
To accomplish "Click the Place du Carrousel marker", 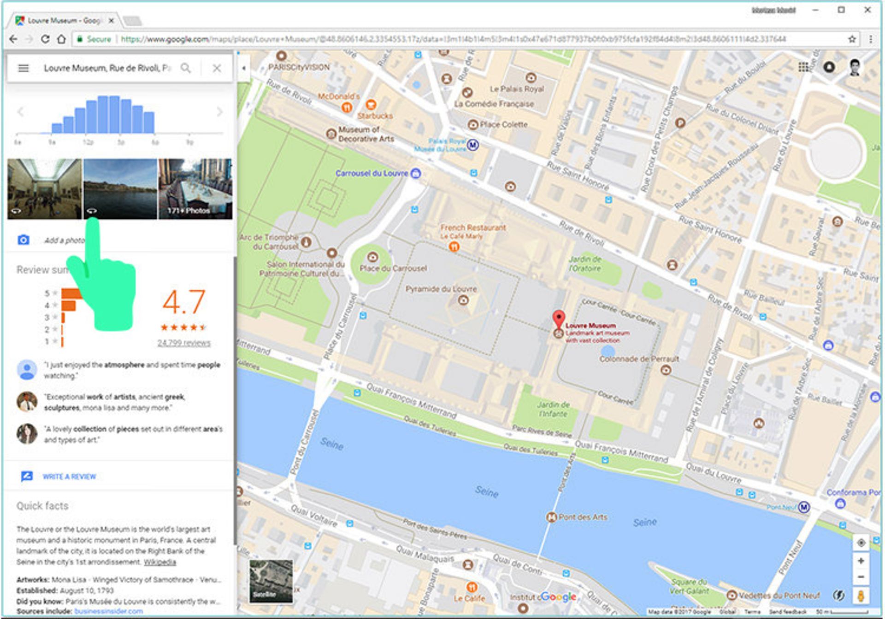I will click(x=372, y=257).
